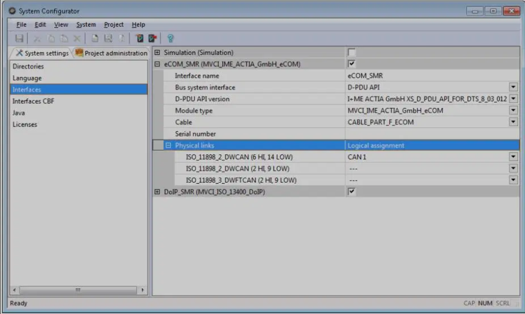Select Licenses in the settings list

click(x=79, y=124)
